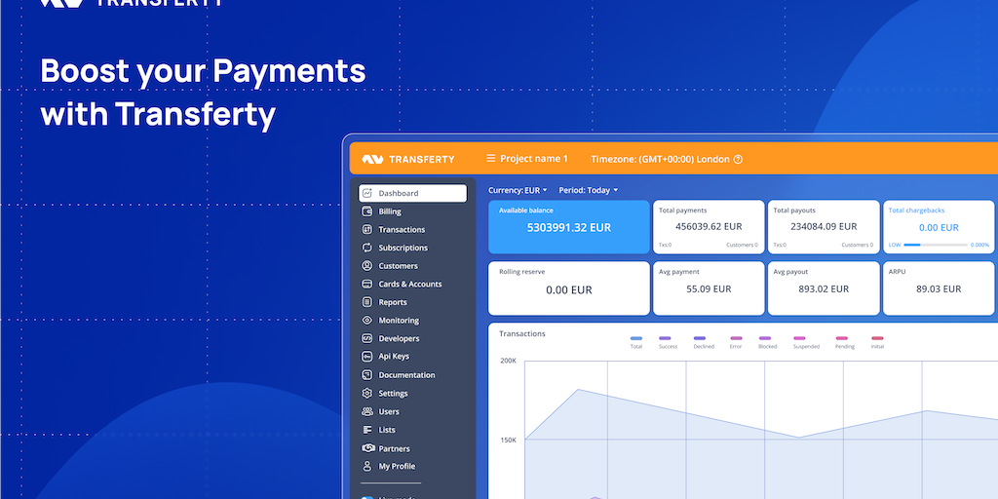Click the 234084.09 EUR payouts value
Image resolution: width=998 pixels, height=499 pixels.
pyautogui.click(x=824, y=226)
